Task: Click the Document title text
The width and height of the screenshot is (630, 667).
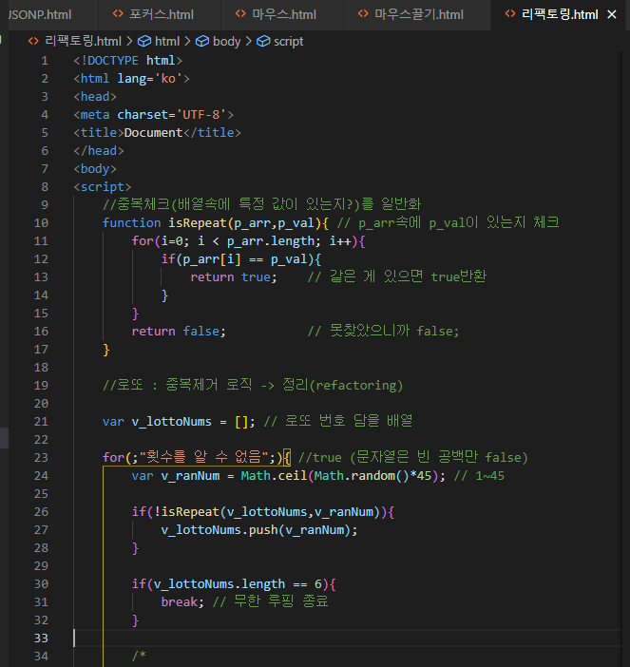Action: [153, 133]
